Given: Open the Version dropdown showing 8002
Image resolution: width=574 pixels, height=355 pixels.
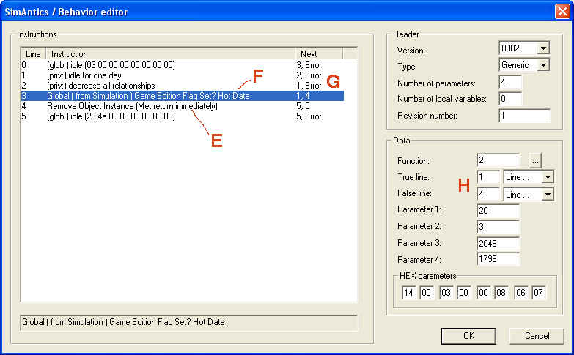Looking at the screenshot, I should tap(544, 48).
